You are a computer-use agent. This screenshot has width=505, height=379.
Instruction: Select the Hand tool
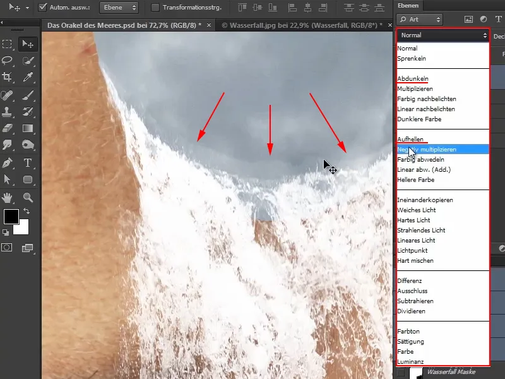7,197
